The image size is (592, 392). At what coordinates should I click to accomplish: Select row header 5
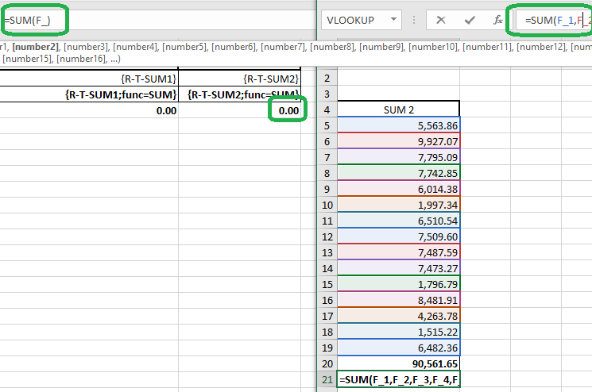(x=327, y=126)
